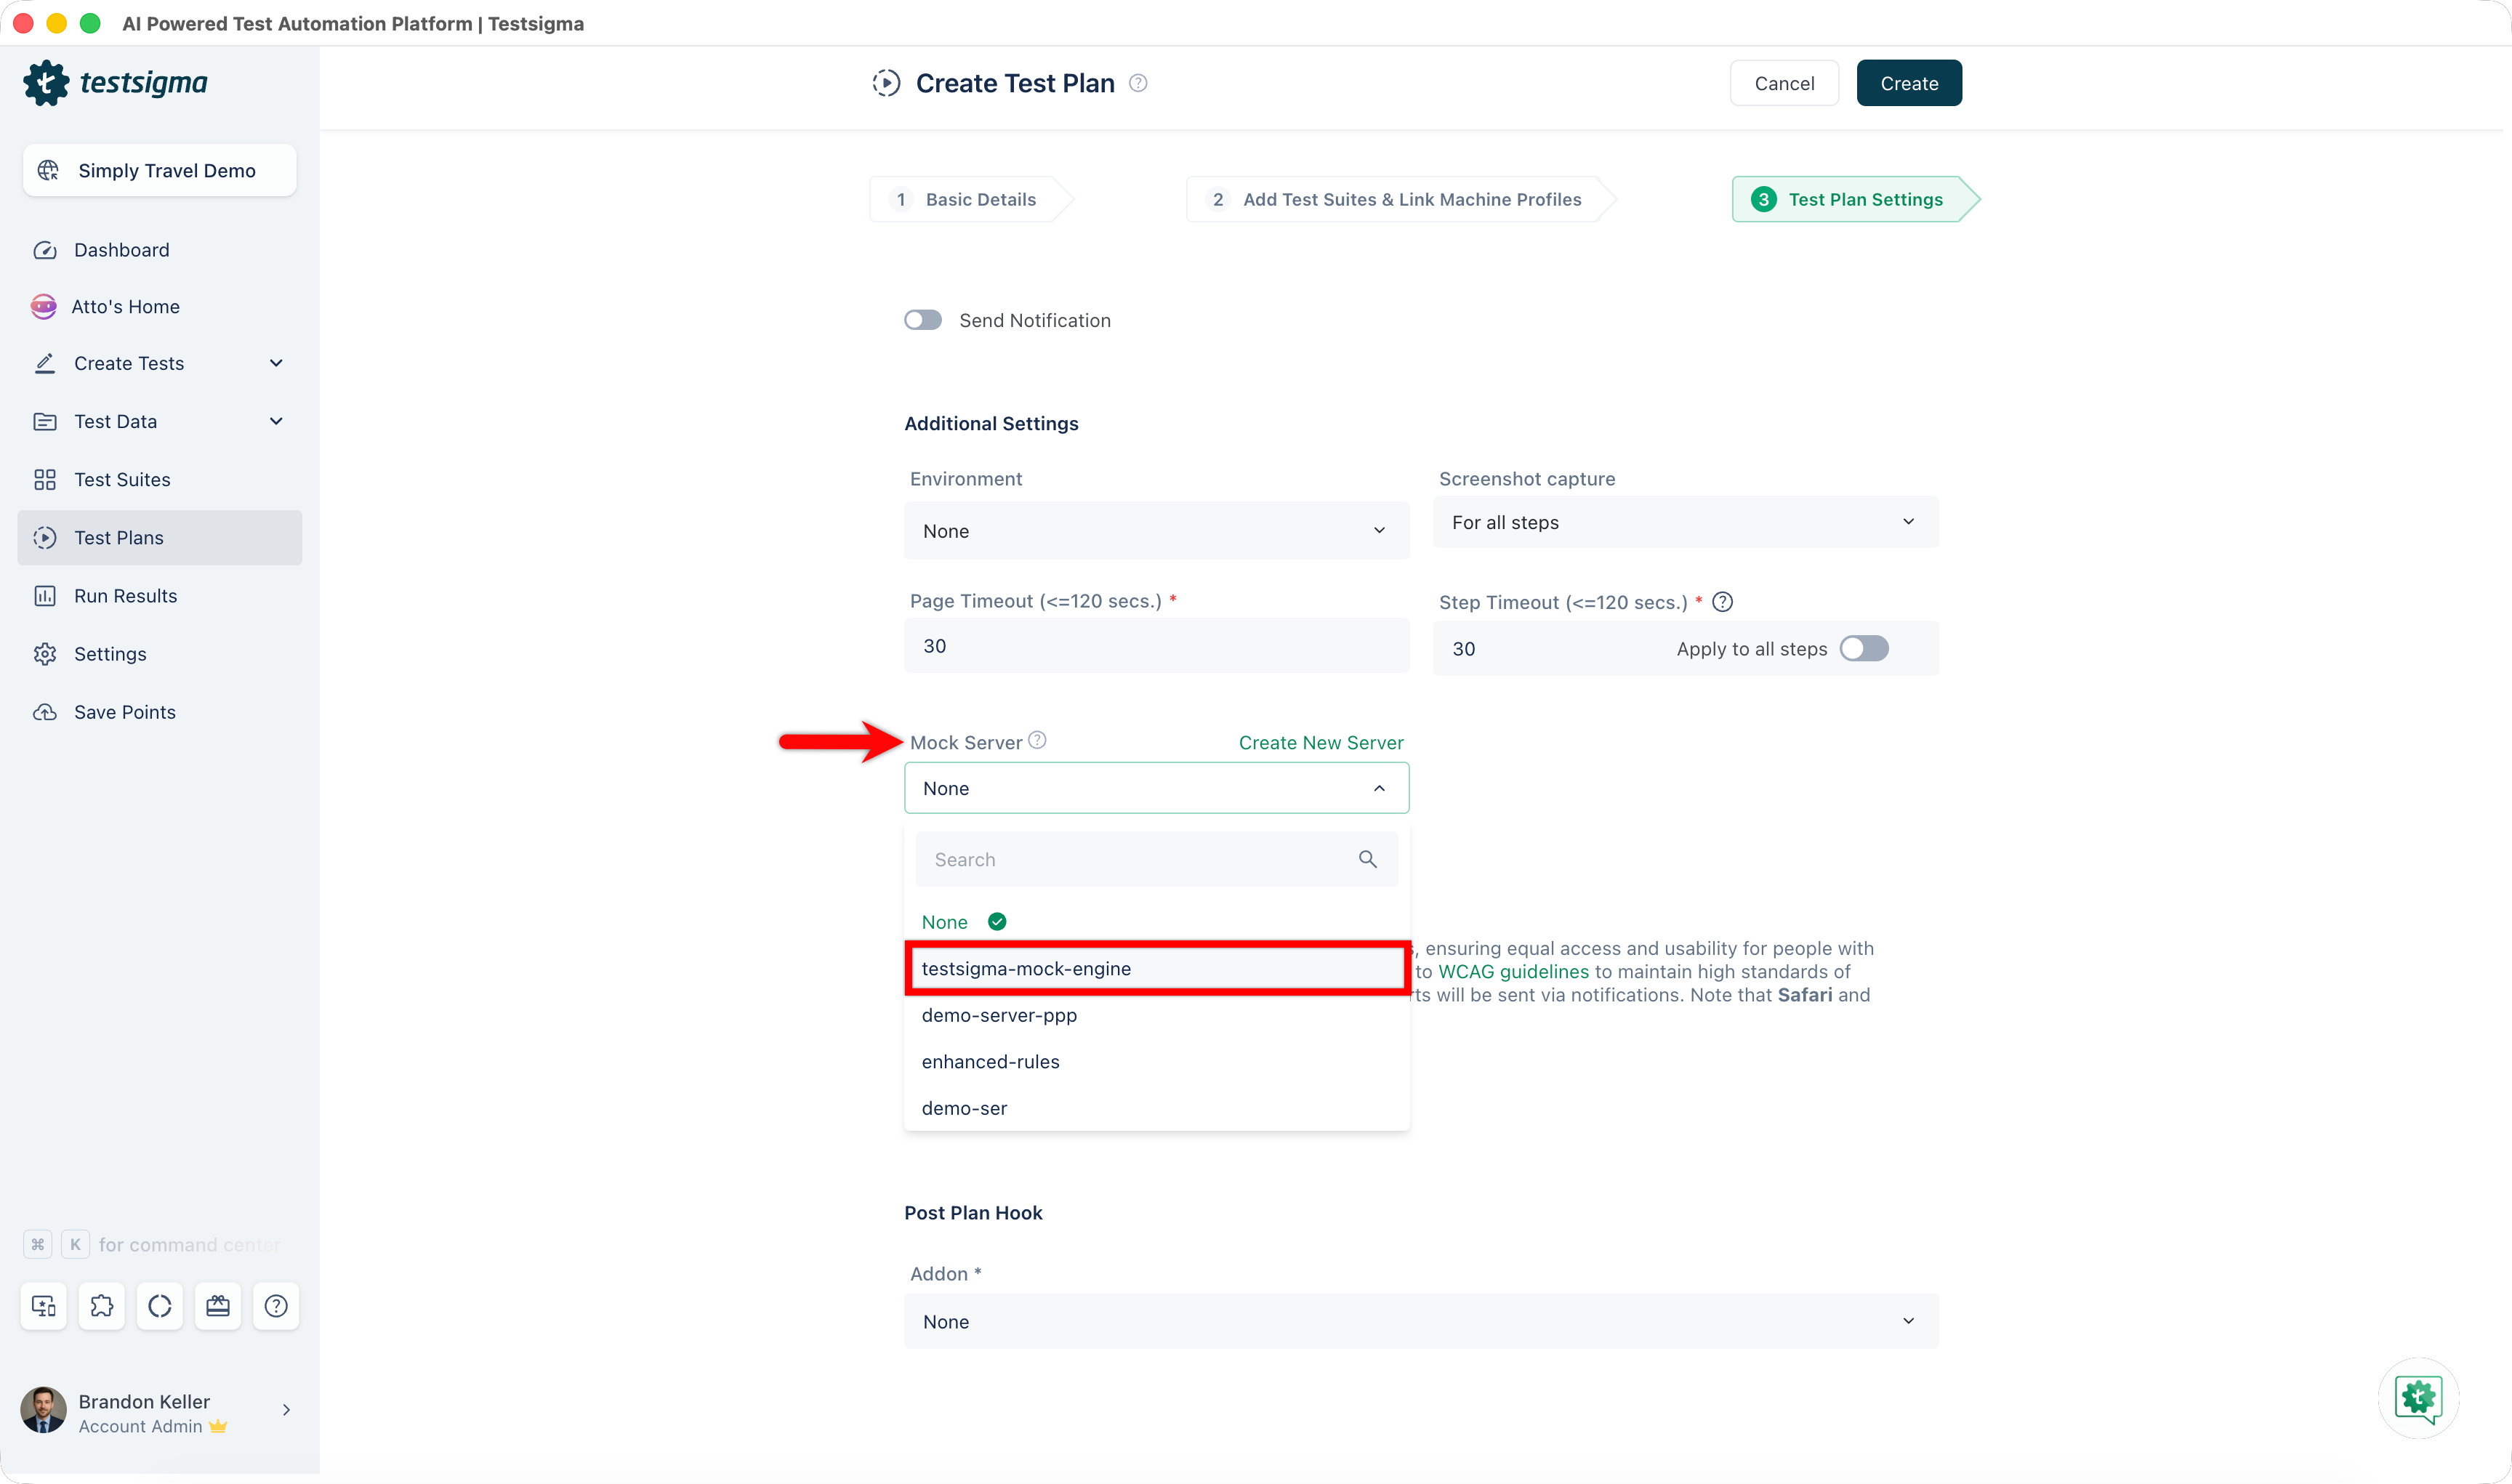Click the Test Suites grid icon
Viewport: 2512px width, 1484px height.
coord(45,480)
